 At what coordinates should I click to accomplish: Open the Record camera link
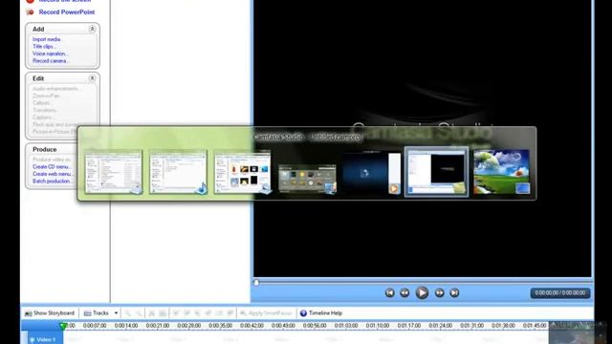[51, 61]
